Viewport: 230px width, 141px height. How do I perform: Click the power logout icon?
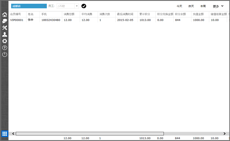[x=5, y=55]
